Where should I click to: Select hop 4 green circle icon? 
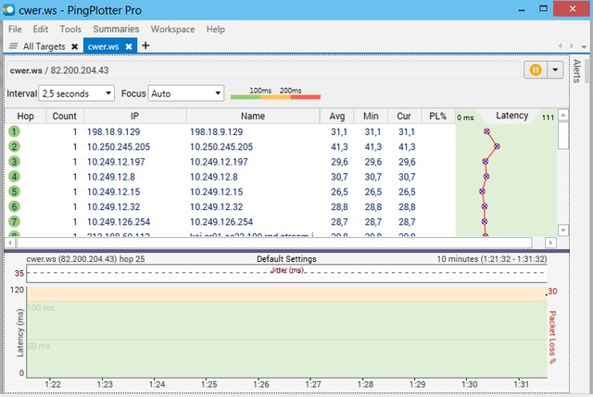click(14, 177)
